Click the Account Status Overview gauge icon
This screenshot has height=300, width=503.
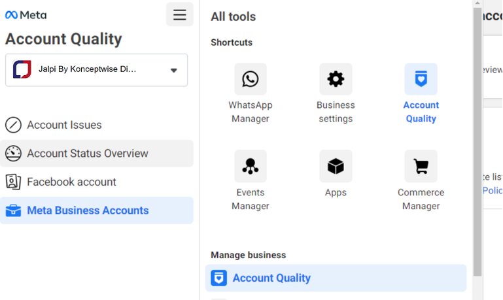pyautogui.click(x=13, y=154)
